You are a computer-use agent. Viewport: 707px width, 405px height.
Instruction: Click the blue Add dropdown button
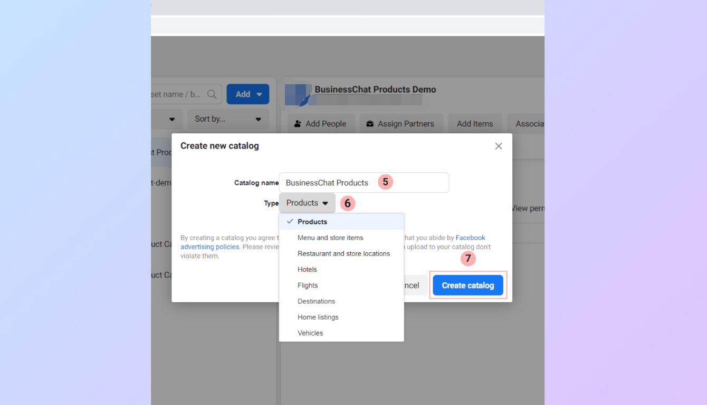[x=248, y=94]
